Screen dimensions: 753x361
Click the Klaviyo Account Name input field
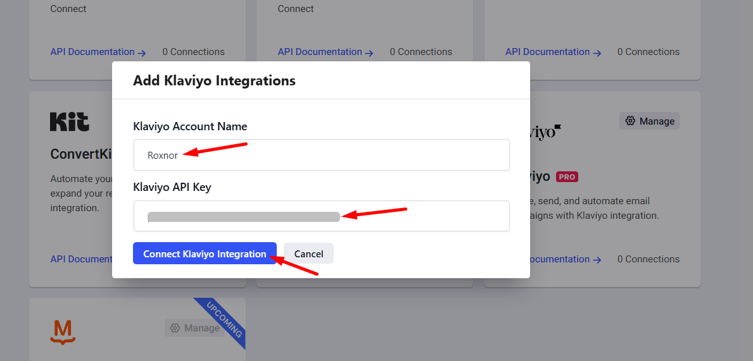coord(321,155)
